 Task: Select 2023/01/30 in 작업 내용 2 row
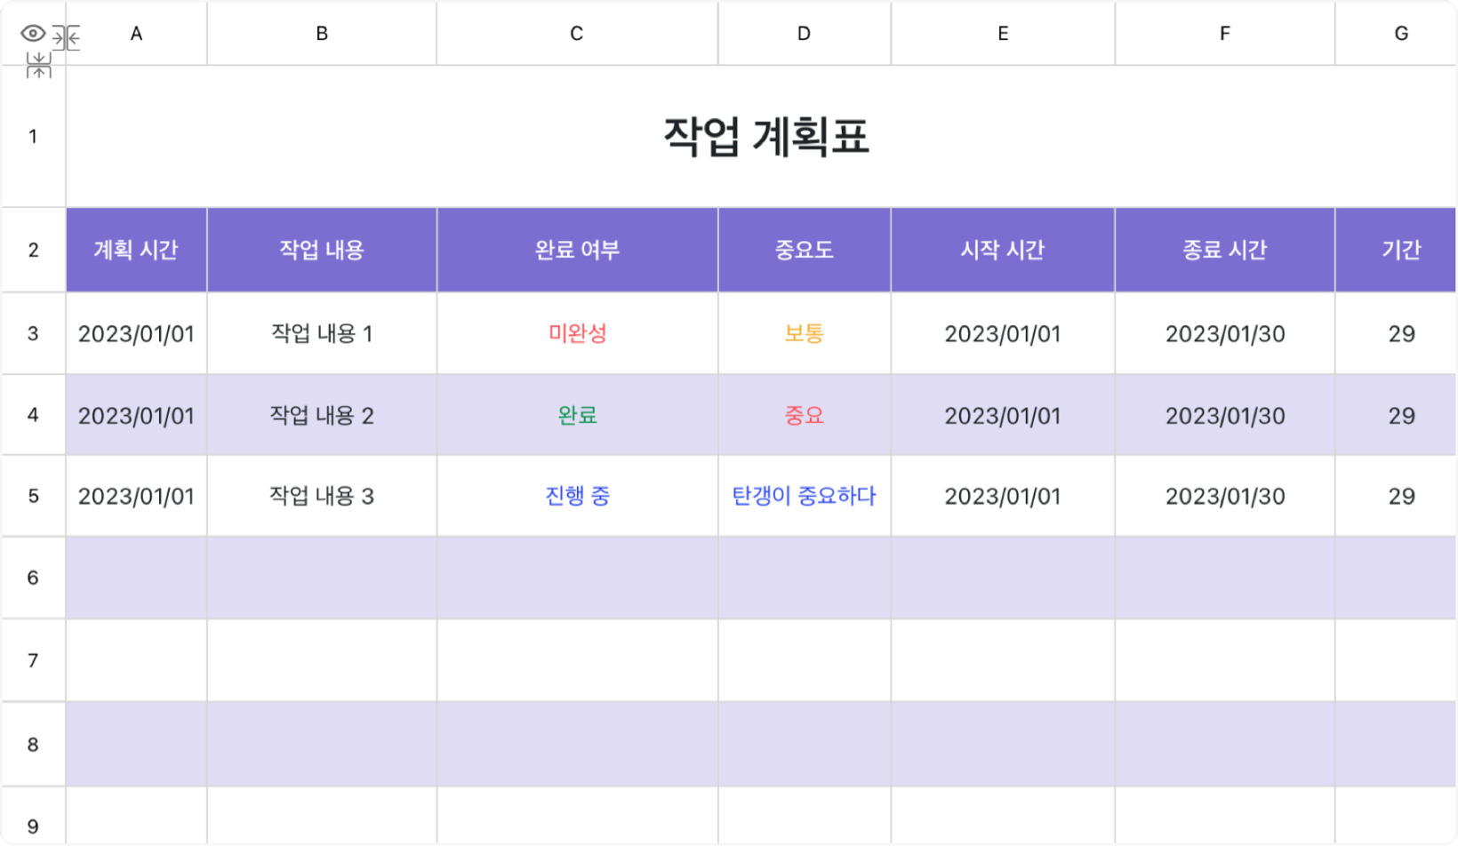coord(1225,415)
